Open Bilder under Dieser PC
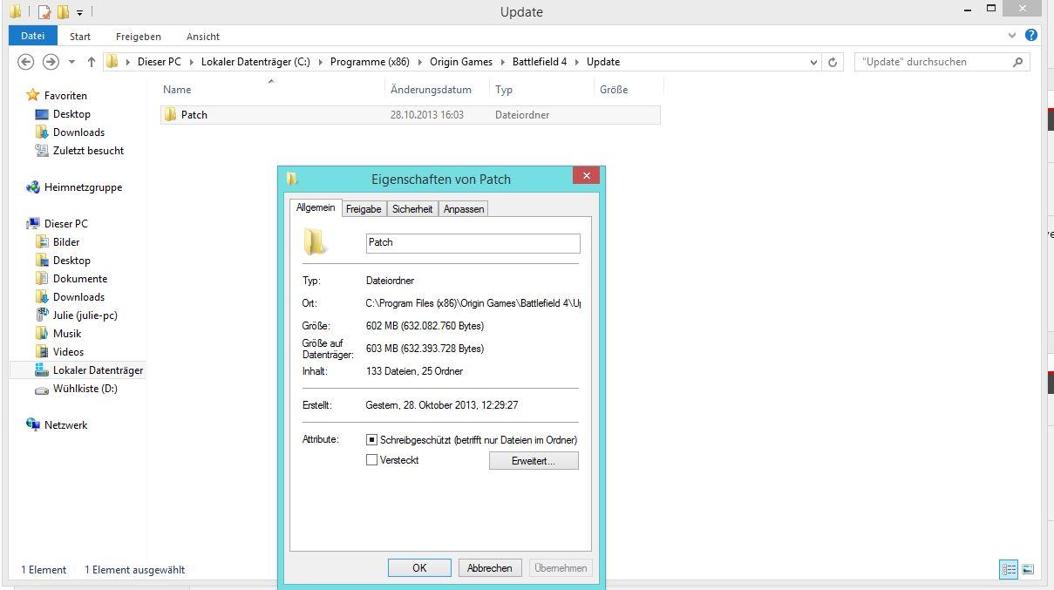 [x=66, y=242]
